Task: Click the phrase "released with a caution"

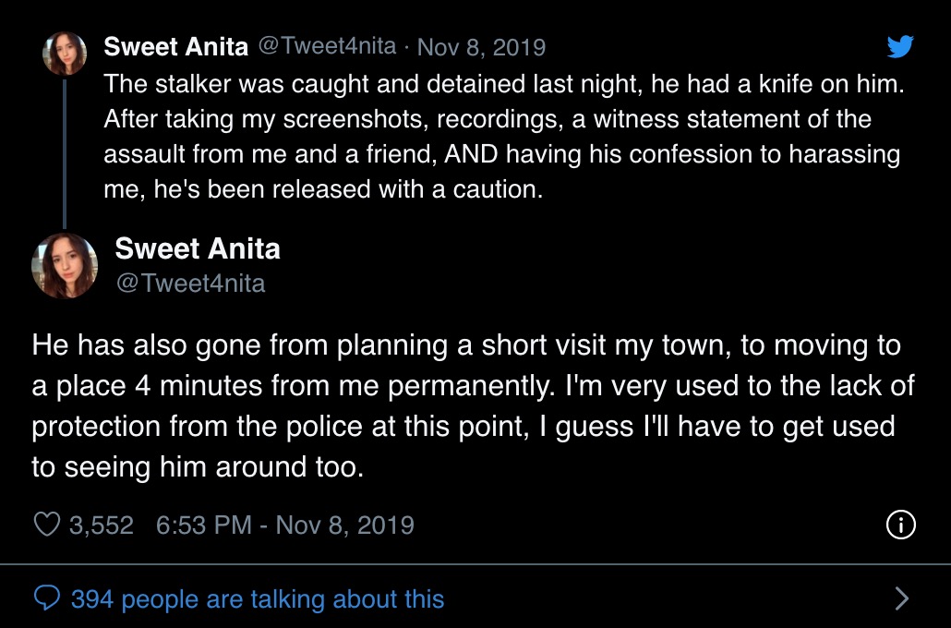Action: click(x=406, y=189)
